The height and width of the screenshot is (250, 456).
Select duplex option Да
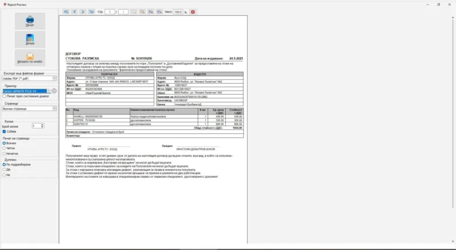(x=5, y=170)
